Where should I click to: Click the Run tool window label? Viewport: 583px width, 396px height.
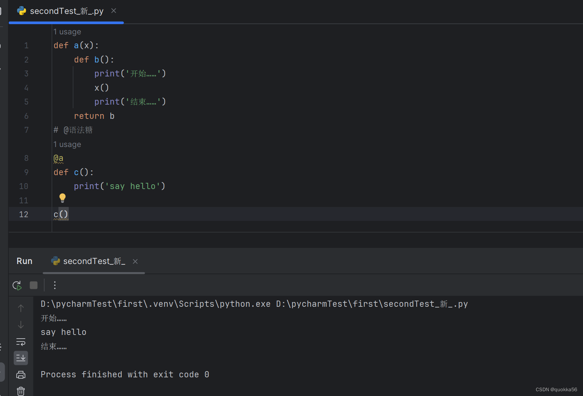[24, 261]
